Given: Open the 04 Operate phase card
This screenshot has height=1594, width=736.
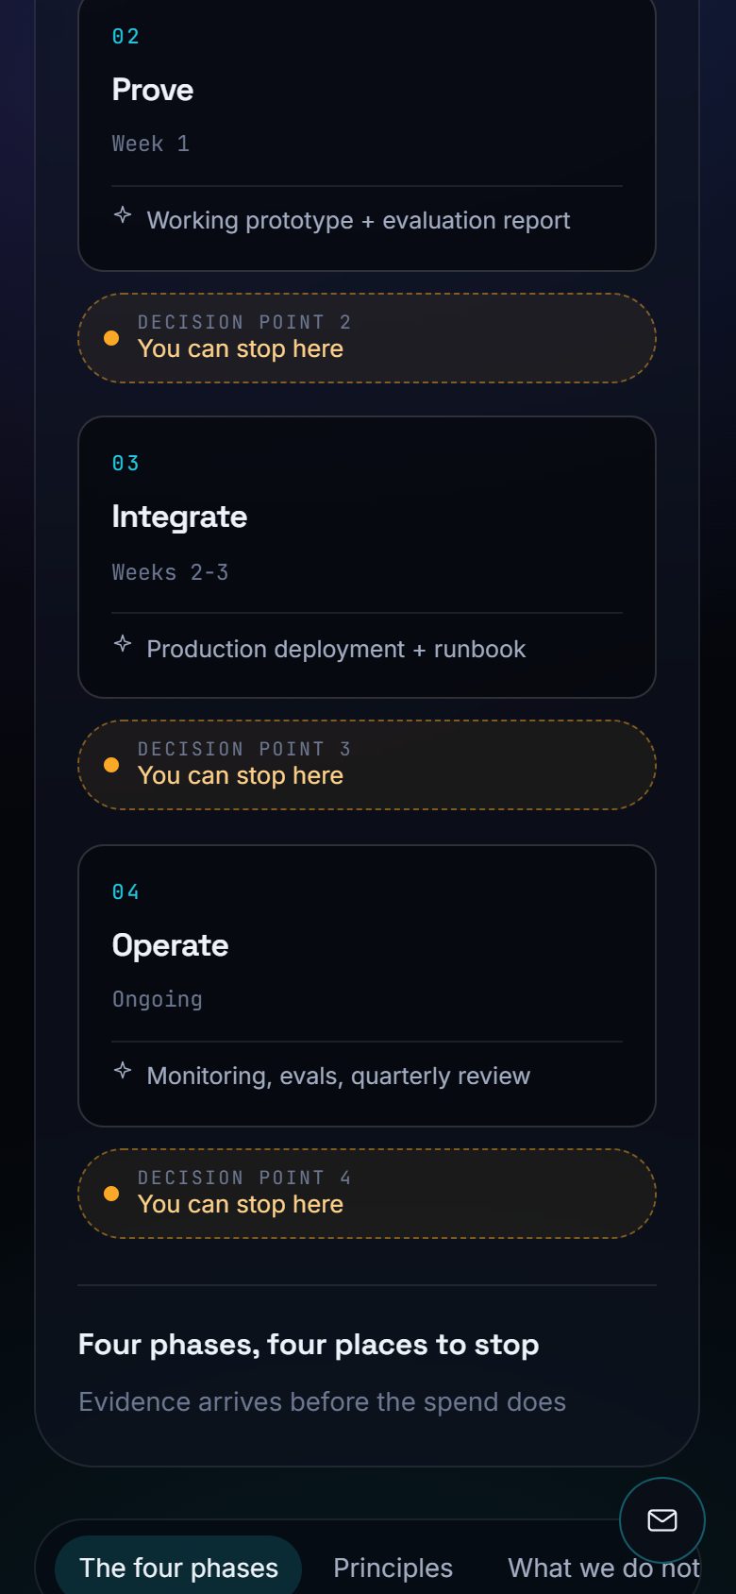Looking at the screenshot, I should click(367, 986).
